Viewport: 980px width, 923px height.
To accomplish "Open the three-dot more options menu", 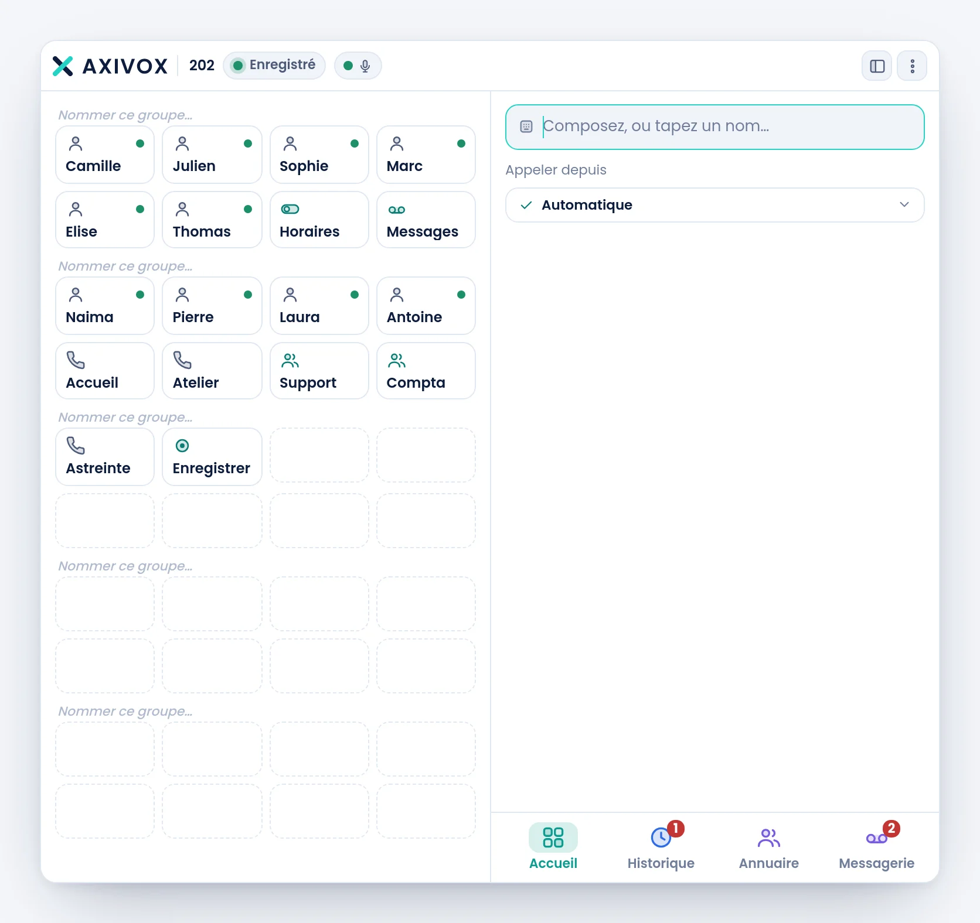I will coord(912,66).
